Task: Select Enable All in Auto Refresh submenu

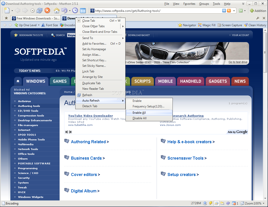Action: 149,113
